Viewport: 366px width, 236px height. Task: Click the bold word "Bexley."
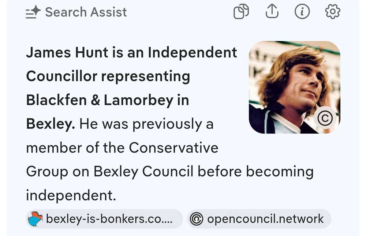click(x=51, y=124)
